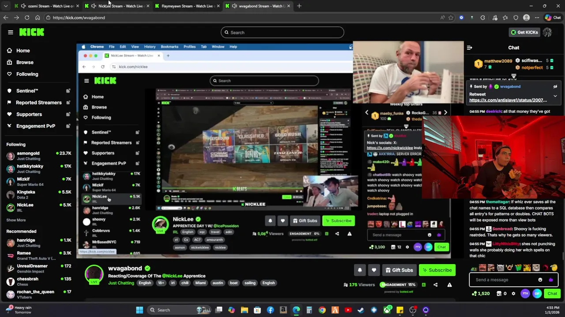
Task: Open the user profile avatar menu
Action: click(547, 32)
